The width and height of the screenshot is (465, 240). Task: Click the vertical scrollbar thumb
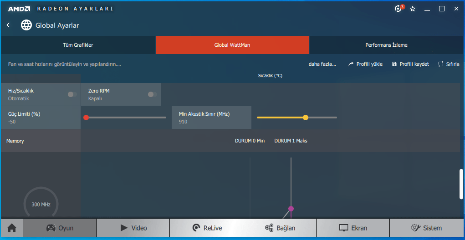(461, 184)
